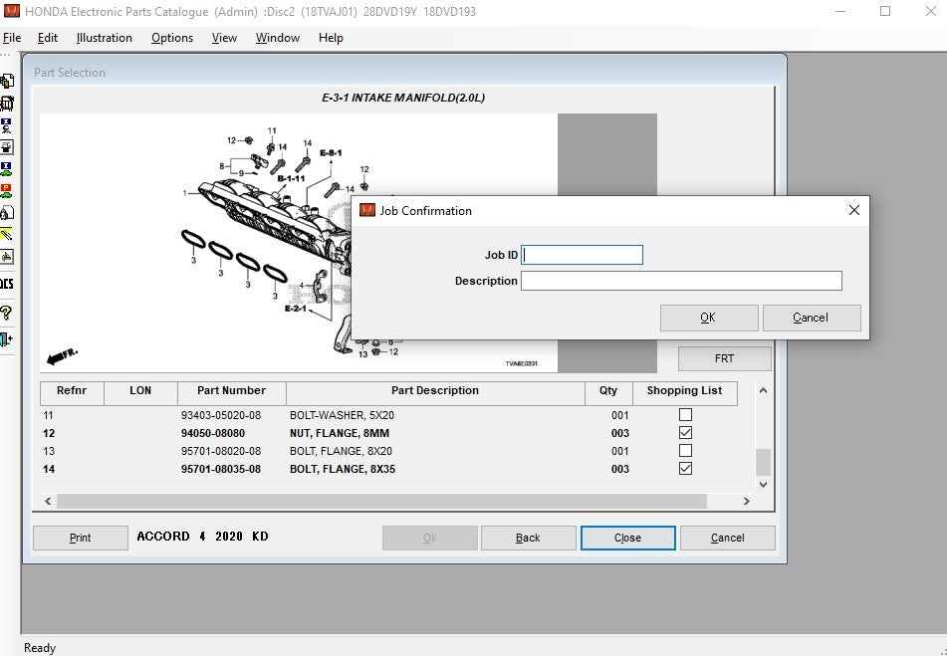Select the yellow highlighter tool icon

[7, 235]
